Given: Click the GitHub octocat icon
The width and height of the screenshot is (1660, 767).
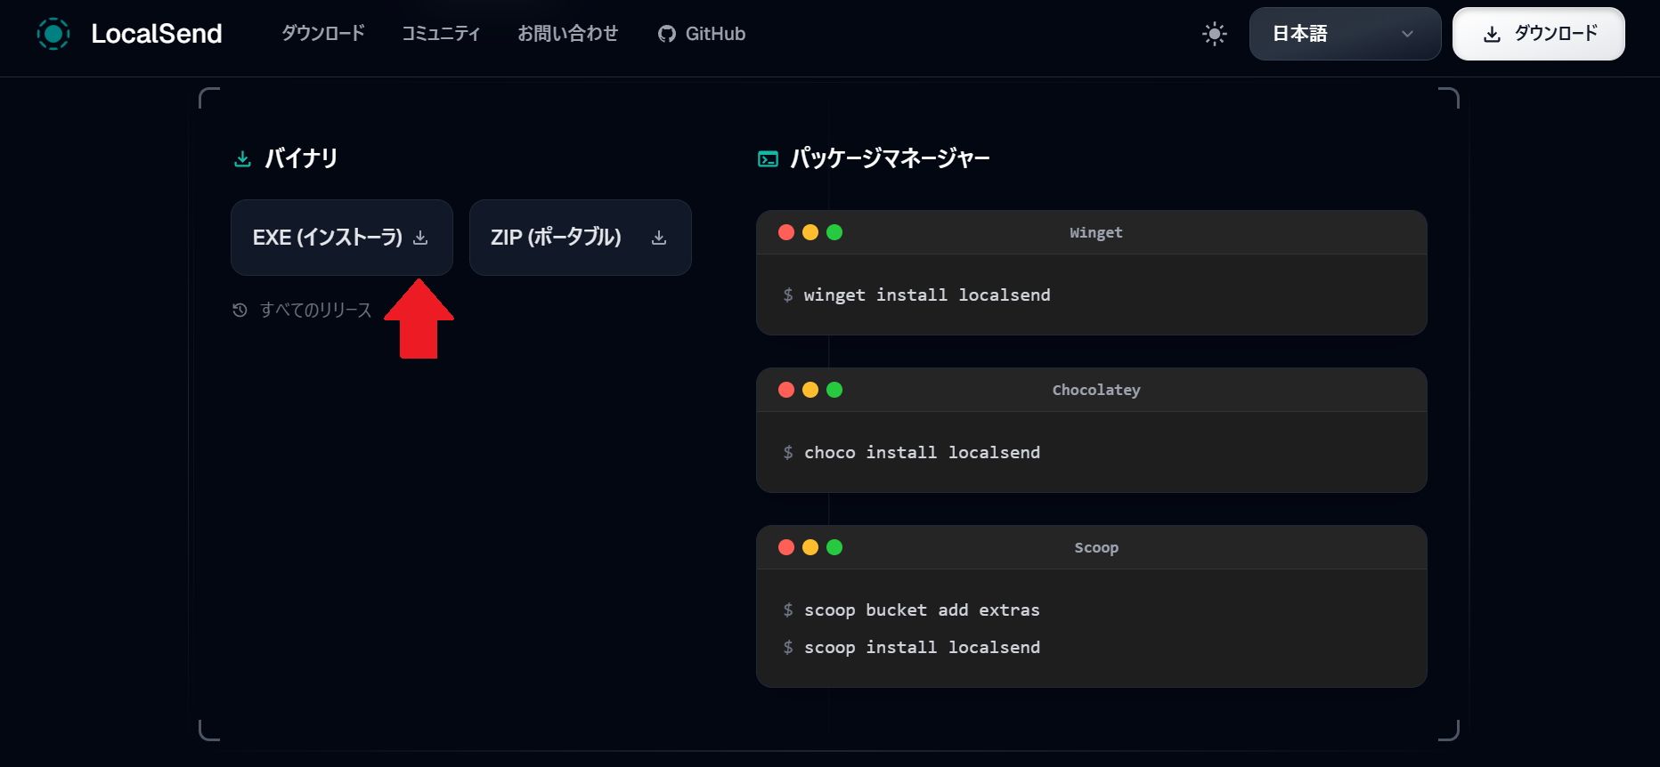Looking at the screenshot, I should click(x=667, y=34).
